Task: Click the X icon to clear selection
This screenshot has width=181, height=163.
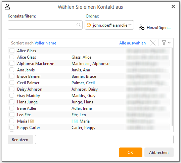Action: [153, 43]
